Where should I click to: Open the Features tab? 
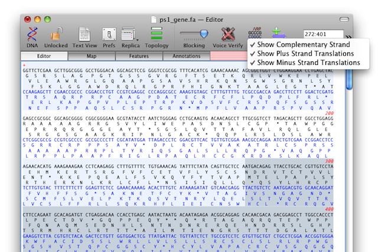coord(139,56)
